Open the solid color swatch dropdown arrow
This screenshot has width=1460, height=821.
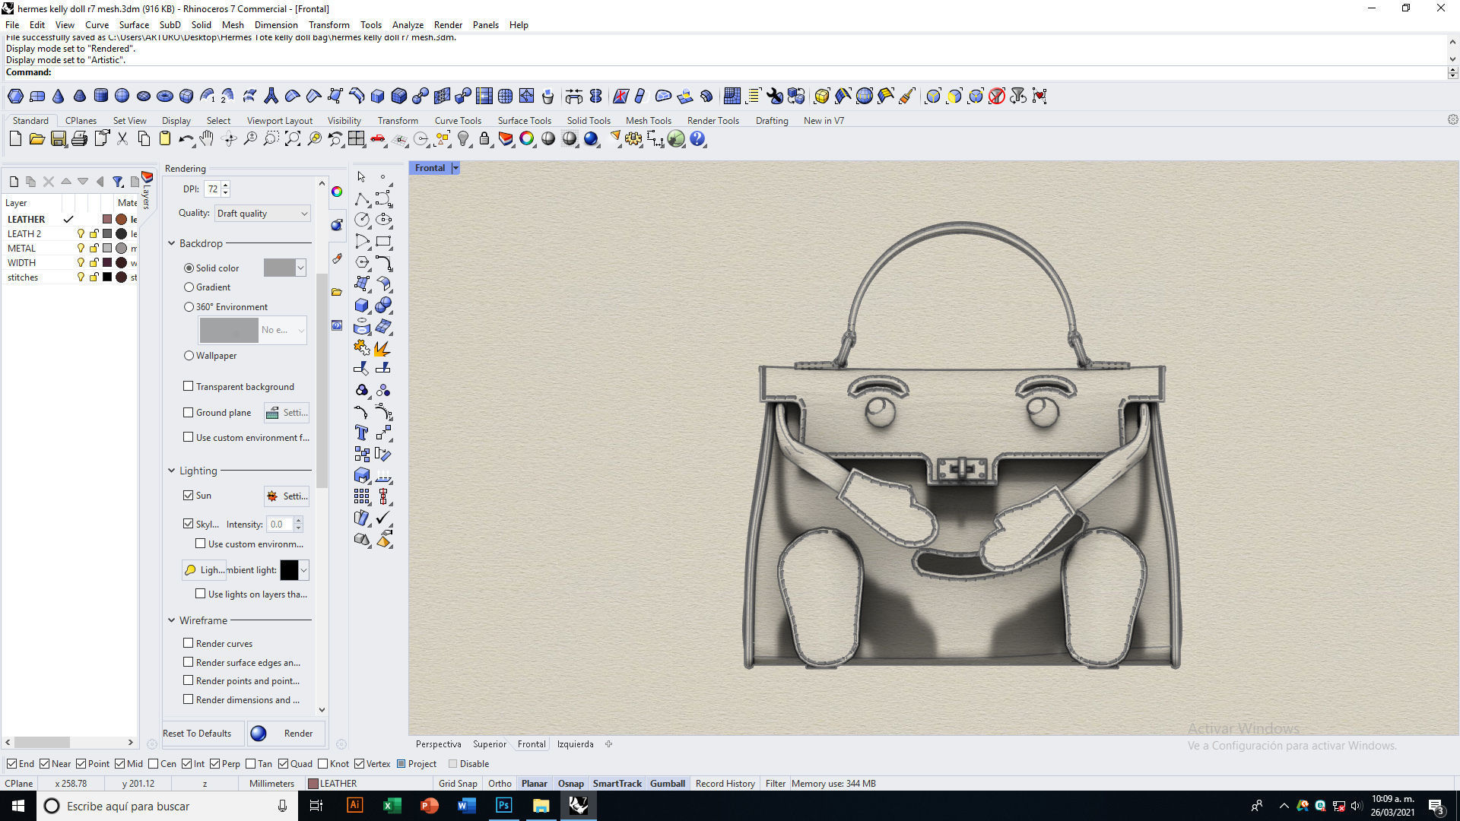(x=300, y=268)
